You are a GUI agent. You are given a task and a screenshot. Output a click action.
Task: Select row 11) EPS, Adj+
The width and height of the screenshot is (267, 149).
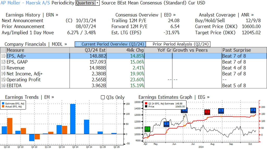133,56
